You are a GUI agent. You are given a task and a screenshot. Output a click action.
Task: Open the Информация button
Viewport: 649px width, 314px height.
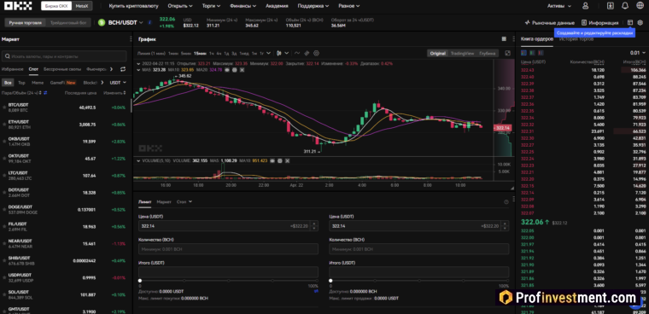[x=599, y=23]
